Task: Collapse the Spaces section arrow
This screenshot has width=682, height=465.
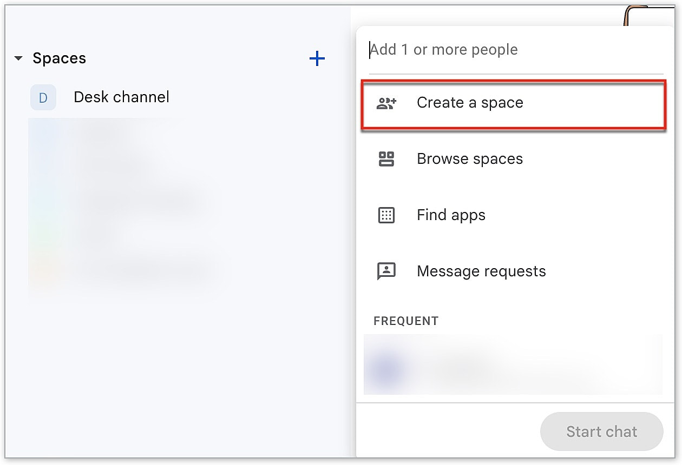Action: tap(18, 58)
